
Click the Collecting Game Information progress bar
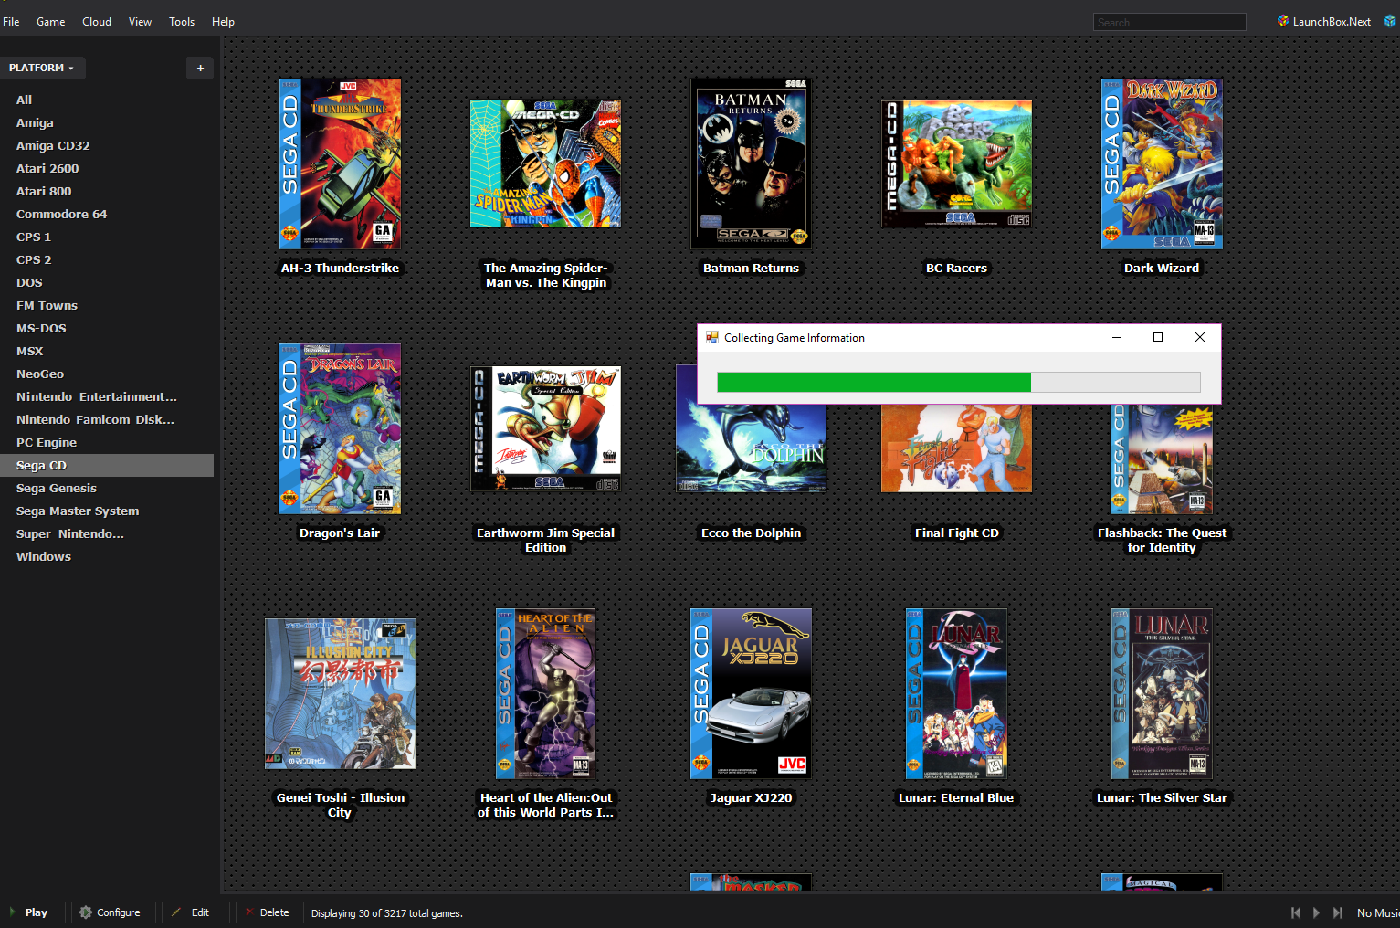point(959,382)
